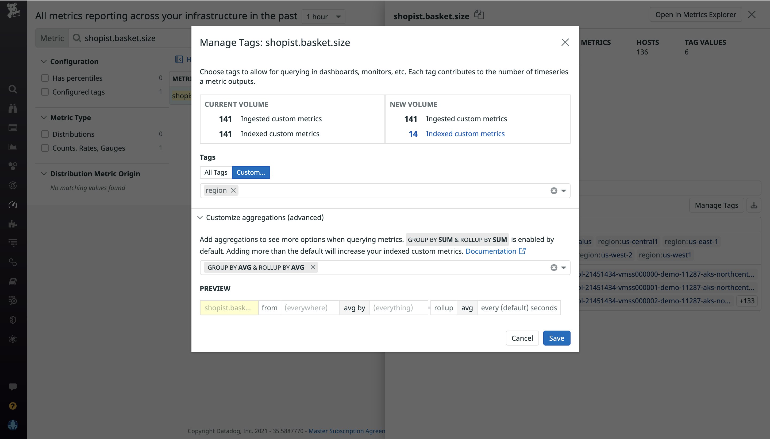The height and width of the screenshot is (439, 770).
Task: Check the Has percentiles filter
Action: tap(45, 78)
